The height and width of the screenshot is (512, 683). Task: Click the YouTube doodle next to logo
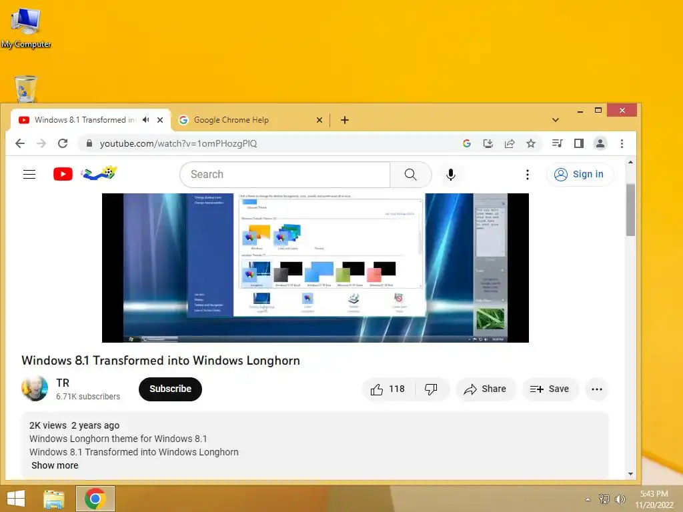[99, 173]
